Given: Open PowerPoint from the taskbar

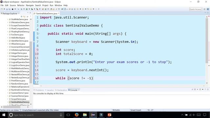Looking at the screenshot, I should click(109, 115).
